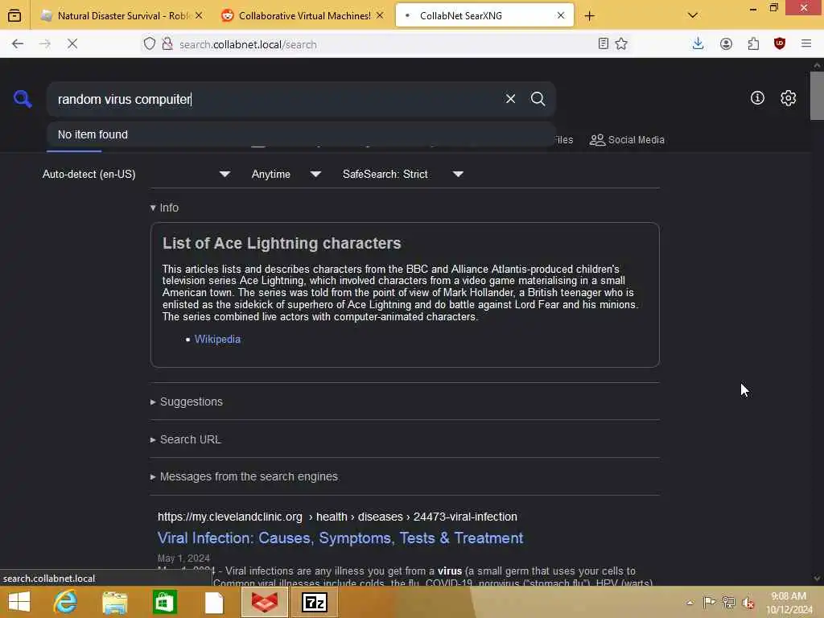Stop loading the current page
This screenshot has height=618, width=824.
(x=72, y=44)
